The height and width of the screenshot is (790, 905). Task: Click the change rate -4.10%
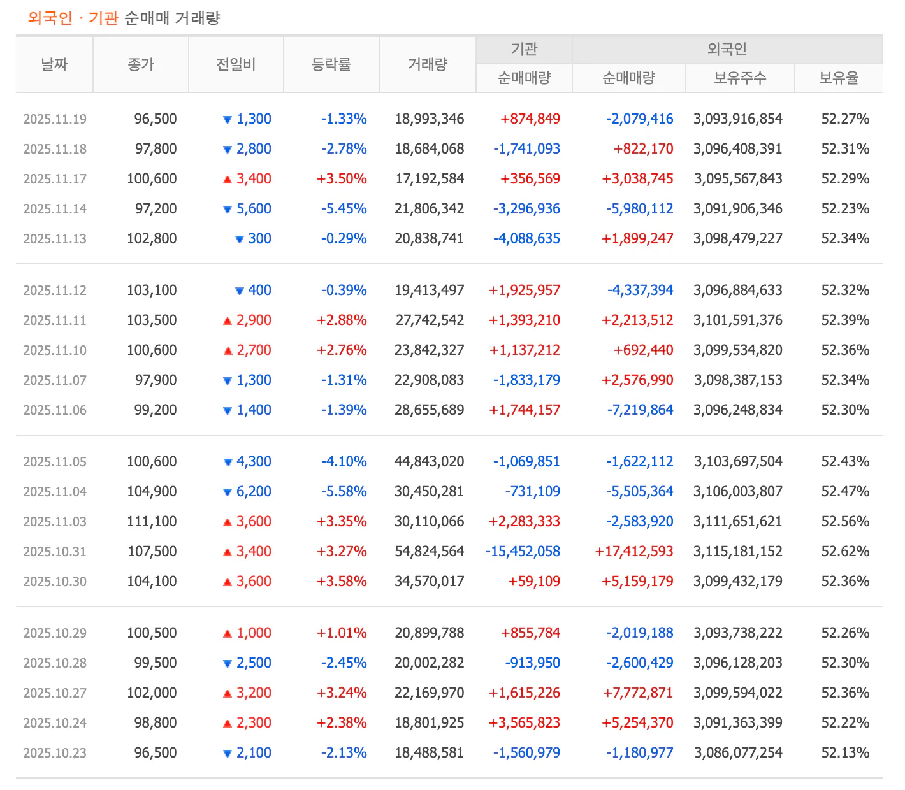coord(344,462)
